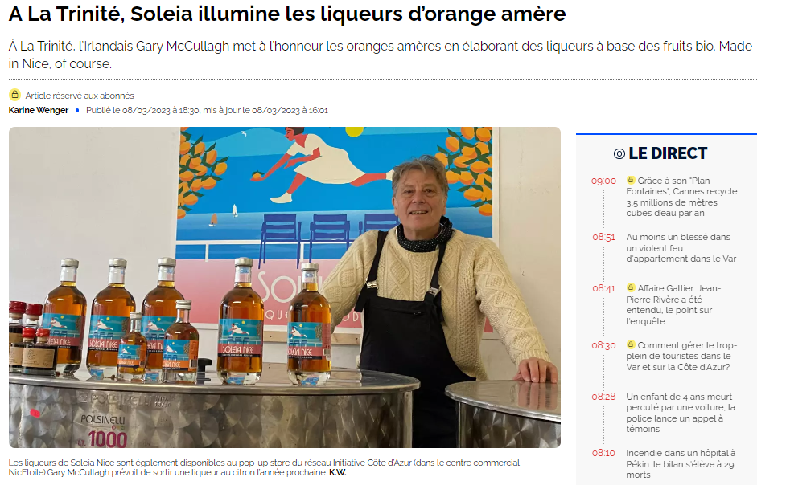Image resolution: width=786 pixels, height=485 pixels.
Task: Open 'Un enfant de 4 ans meurt' story
Action: [681, 413]
